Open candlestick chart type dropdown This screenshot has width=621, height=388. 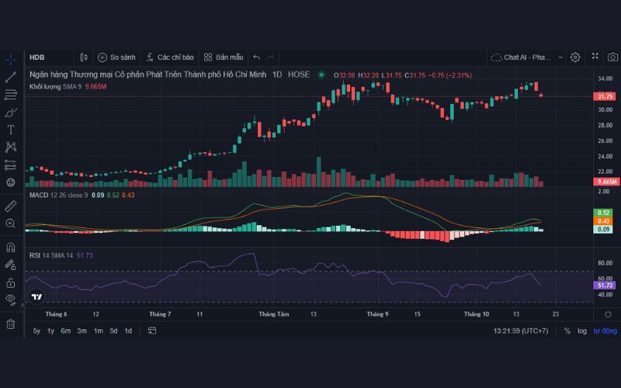(x=84, y=57)
